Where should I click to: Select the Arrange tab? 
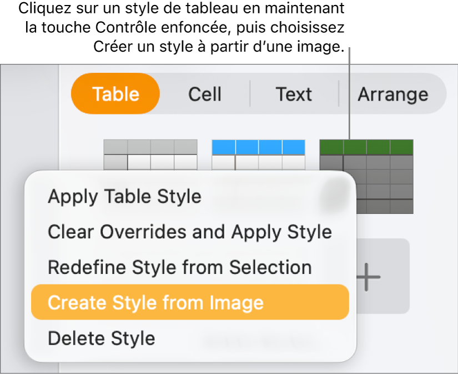pyautogui.click(x=392, y=94)
